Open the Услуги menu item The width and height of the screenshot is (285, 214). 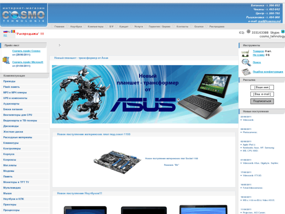[138, 27]
